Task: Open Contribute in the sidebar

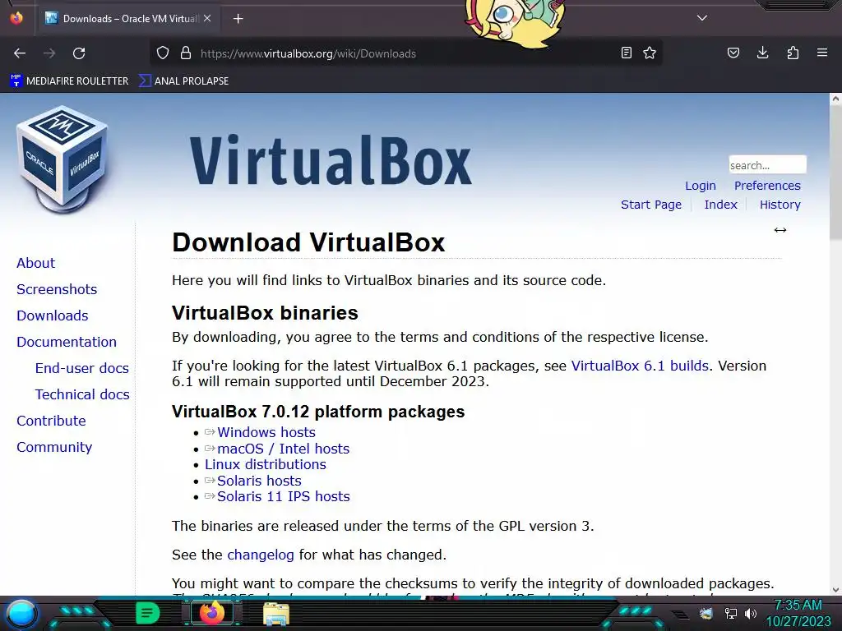Action: pos(51,421)
